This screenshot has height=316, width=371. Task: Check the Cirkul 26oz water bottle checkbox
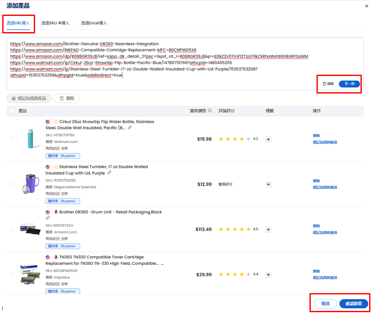point(13,139)
